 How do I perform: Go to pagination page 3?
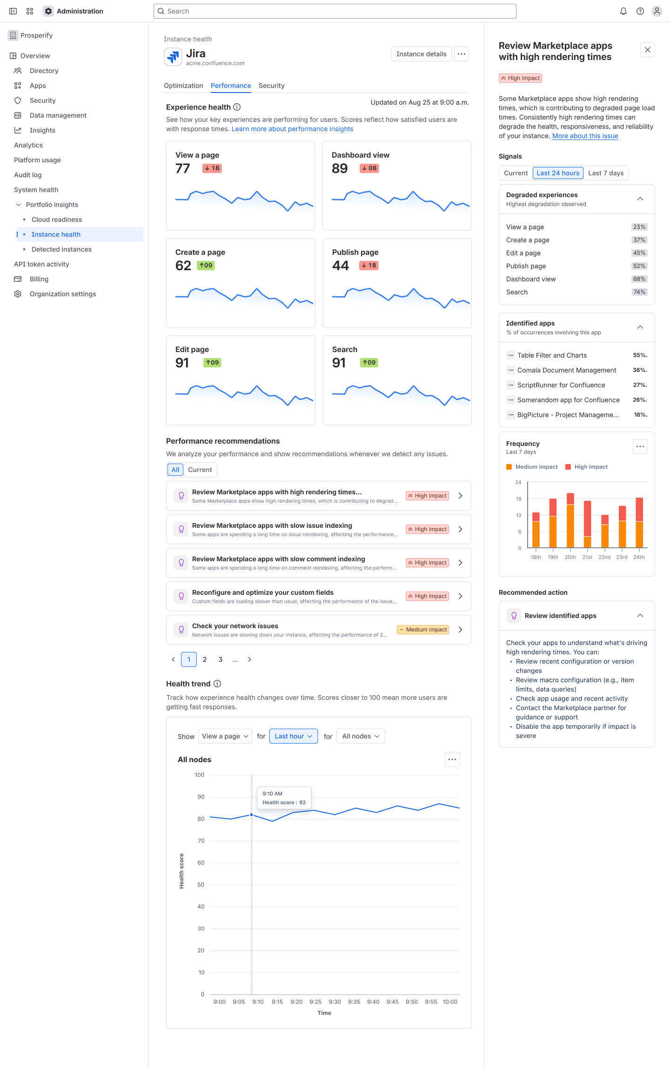(221, 659)
